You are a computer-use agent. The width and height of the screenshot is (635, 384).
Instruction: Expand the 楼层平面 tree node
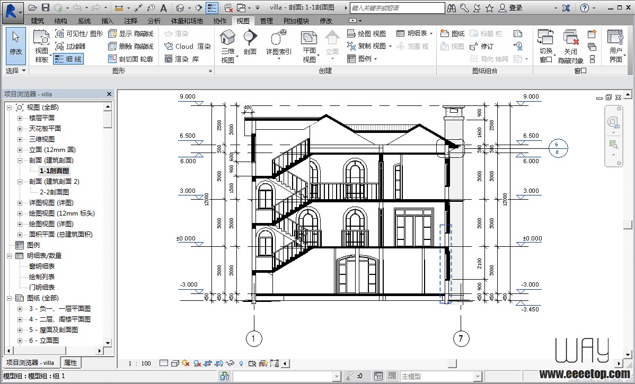[x=20, y=118]
